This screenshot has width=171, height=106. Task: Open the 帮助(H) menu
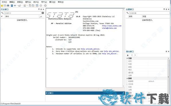coord(61,2)
